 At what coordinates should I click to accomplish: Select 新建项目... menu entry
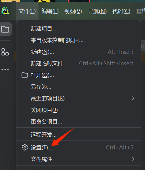(x=78, y=29)
